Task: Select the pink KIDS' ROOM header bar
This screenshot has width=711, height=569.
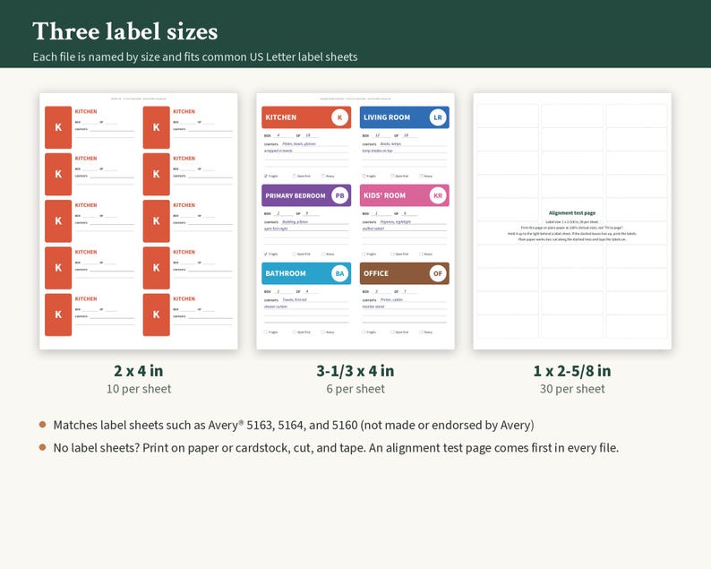Action: coord(405,195)
